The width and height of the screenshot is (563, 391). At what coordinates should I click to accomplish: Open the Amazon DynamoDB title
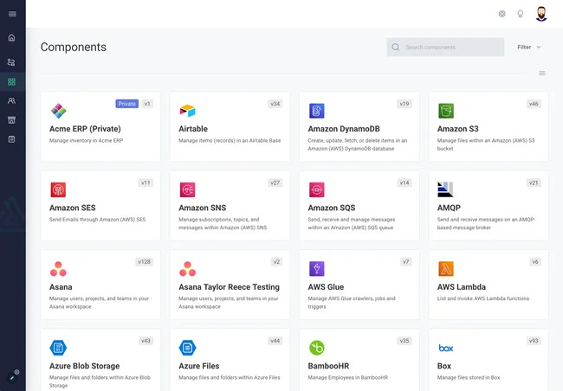pyautogui.click(x=344, y=129)
